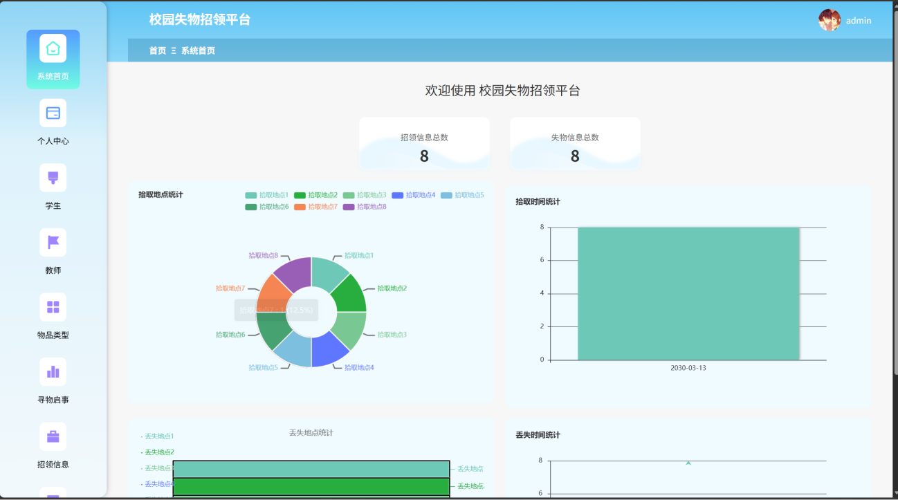This screenshot has width=898, height=500.
Task: Open 招领信息 briefcase icon in sidebar
Action: (53, 436)
